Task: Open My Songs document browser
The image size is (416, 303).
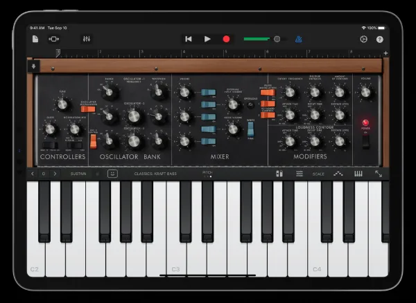Action: point(35,39)
